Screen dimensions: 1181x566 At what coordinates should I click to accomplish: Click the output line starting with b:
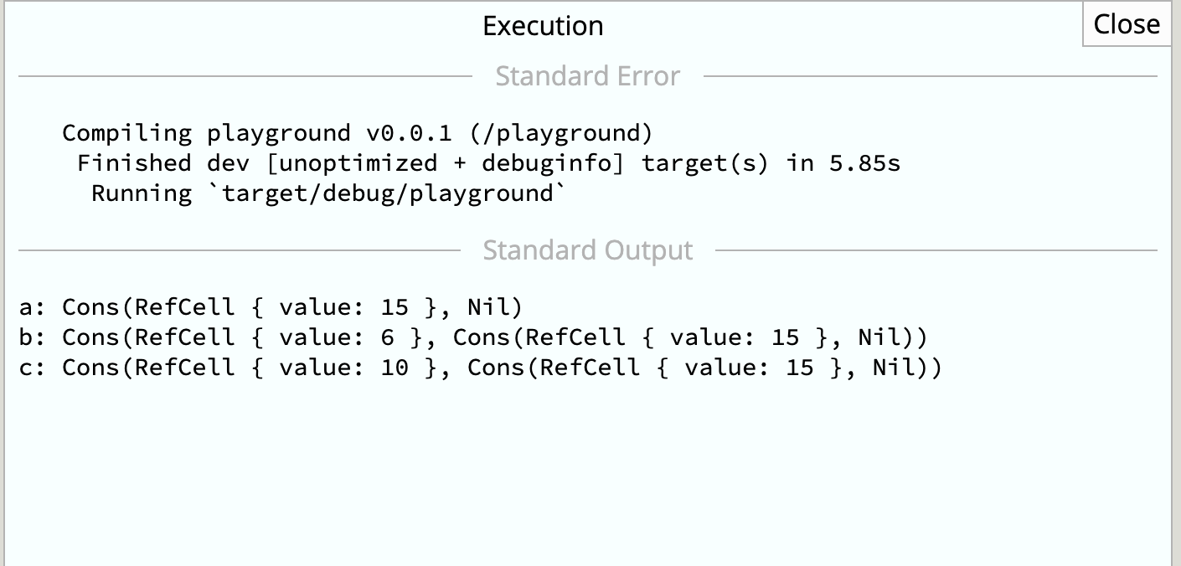pos(472,337)
